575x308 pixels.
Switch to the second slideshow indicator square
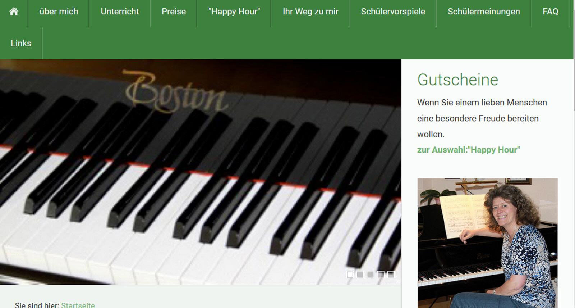click(360, 275)
